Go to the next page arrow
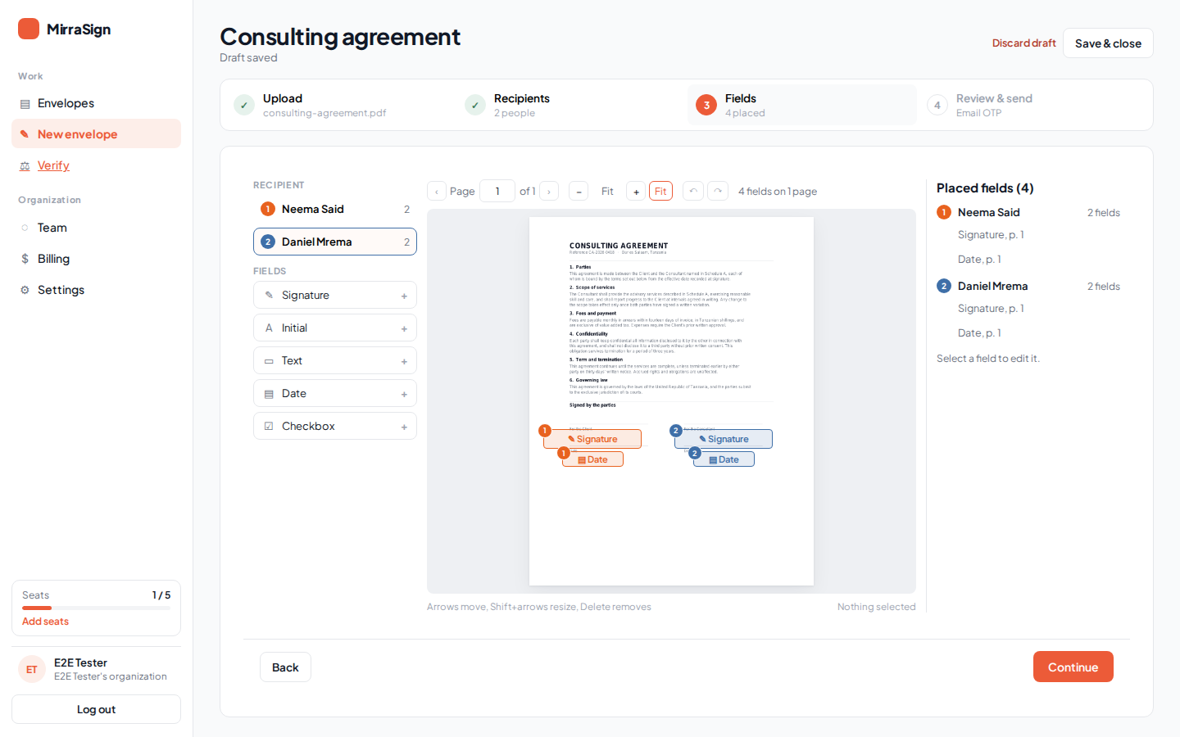The height and width of the screenshot is (737, 1180). [x=549, y=191]
